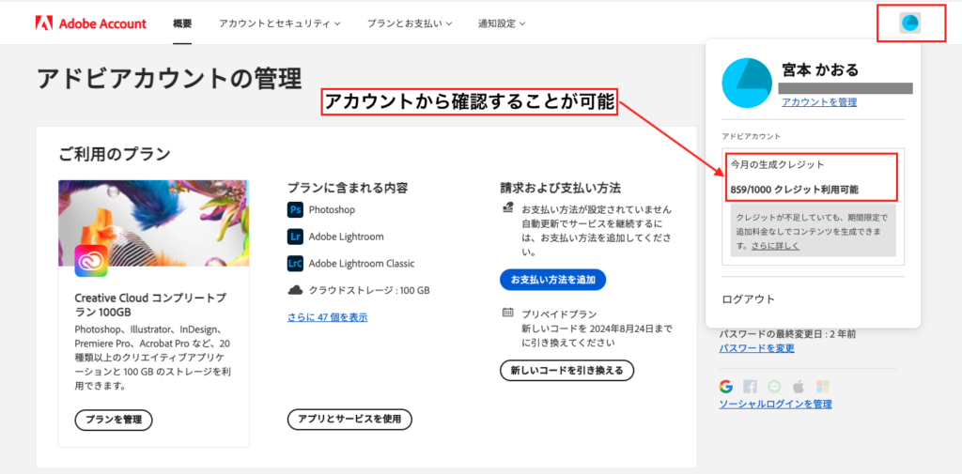Click 859/1000 クレジット利用可能 text
This screenshot has width=962, height=474.
click(x=795, y=191)
